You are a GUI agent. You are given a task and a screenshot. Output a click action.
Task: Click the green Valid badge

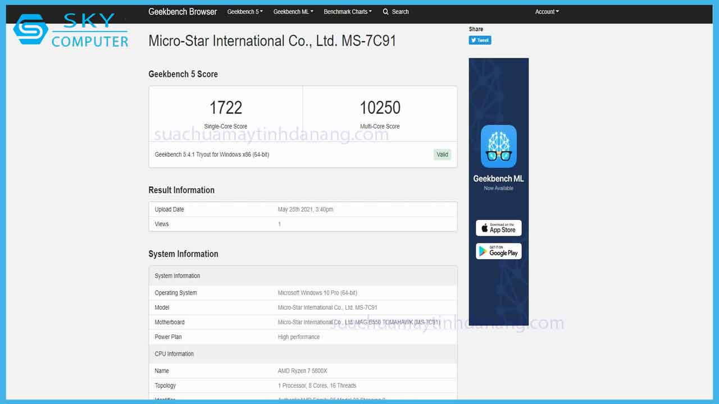point(443,154)
